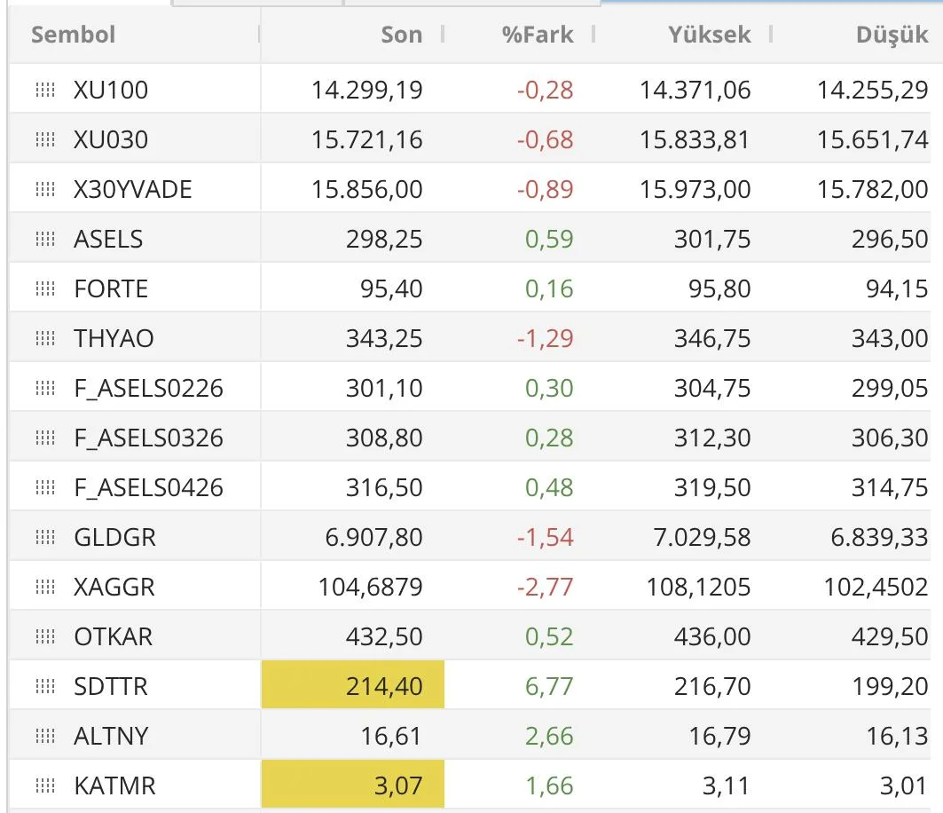943x813 pixels.
Task: Click the X30YVADE symbol name
Action: [132, 189]
